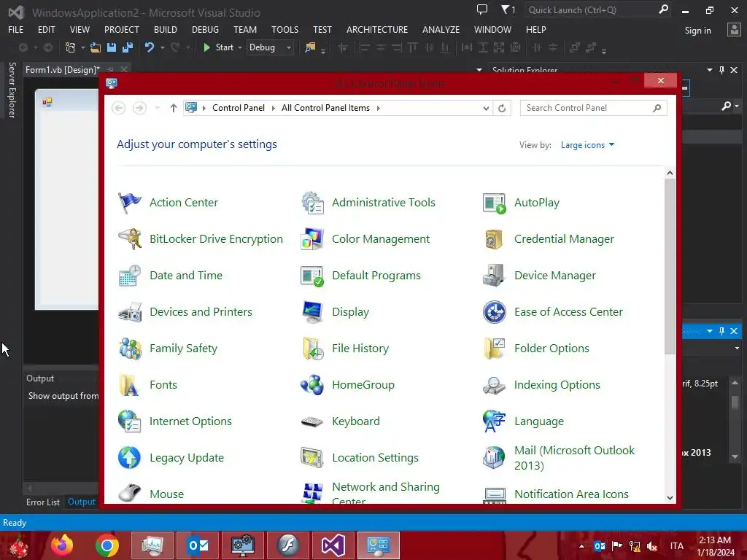Open Default Programs icon

point(312,276)
